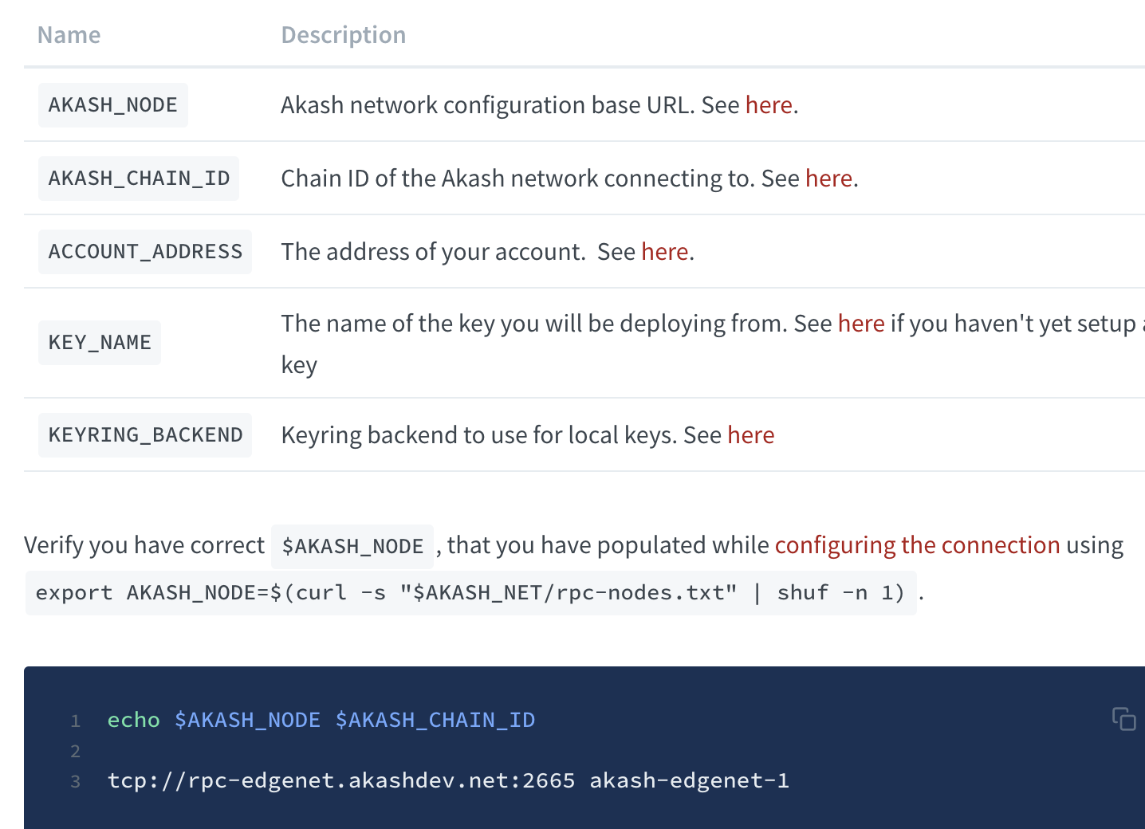Click the KEY_NAME name in the table
The height and width of the screenshot is (829, 1145).
pyautogui.click(x=100, y=343)
